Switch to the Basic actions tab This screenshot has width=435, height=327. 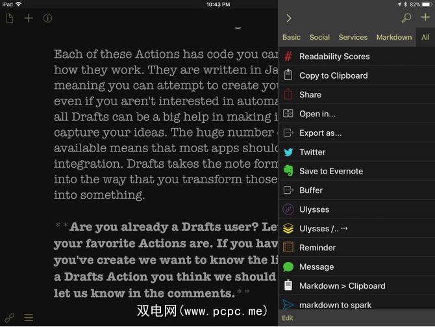(x=292, y=37)
